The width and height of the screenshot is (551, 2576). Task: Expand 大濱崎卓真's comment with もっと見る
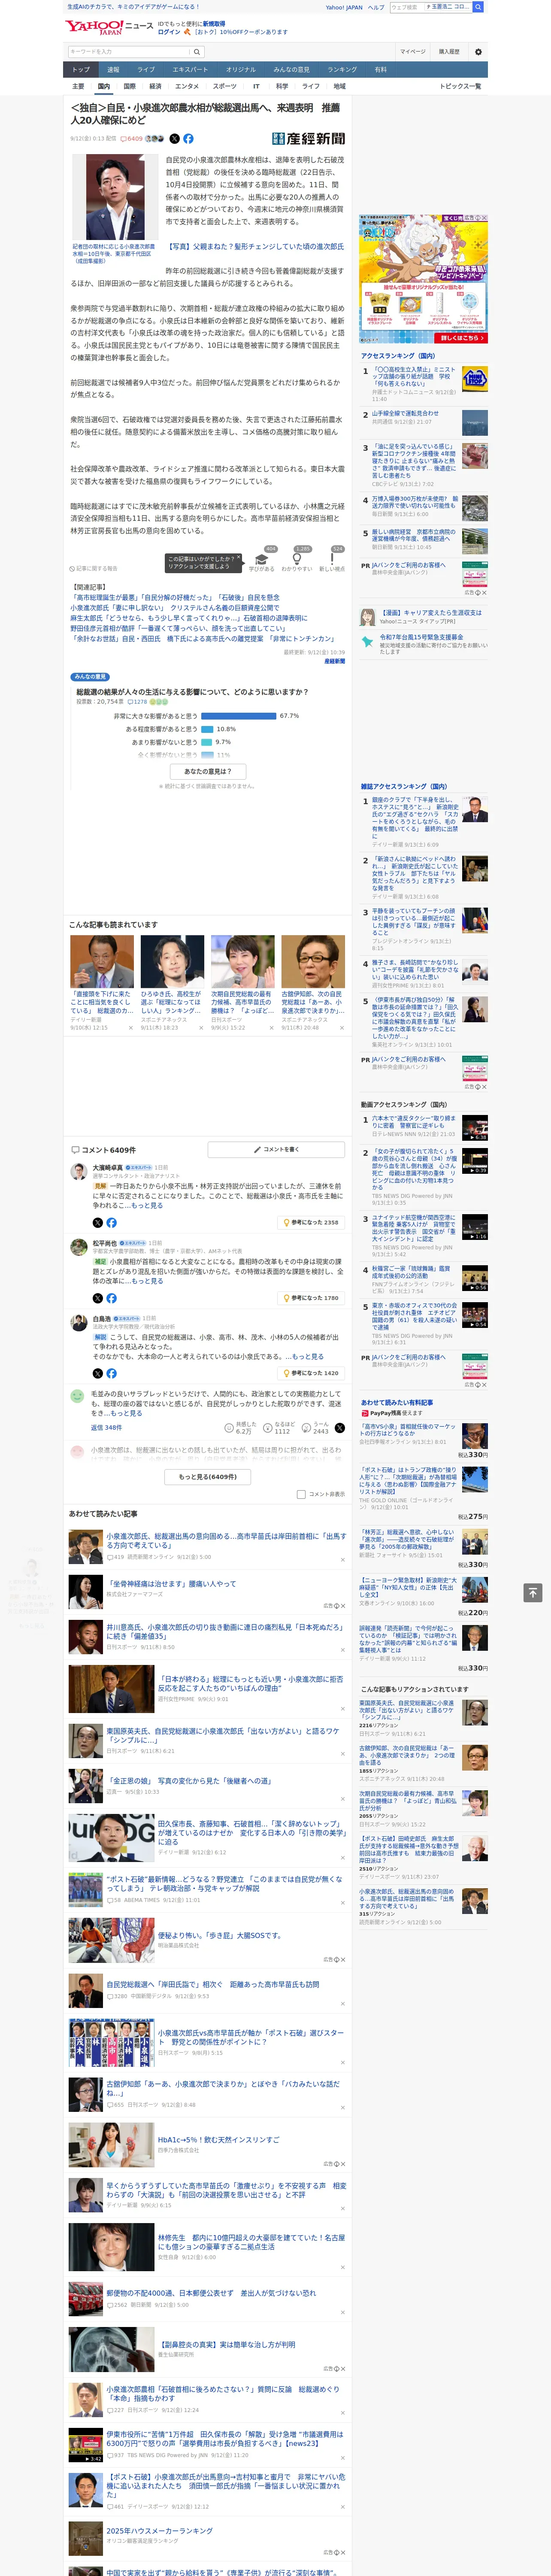tap(147, 1205)
